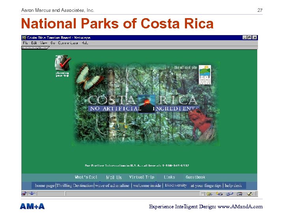Open the Guestbook link
The image size is (284, 213).
click(x=195, y=177)
